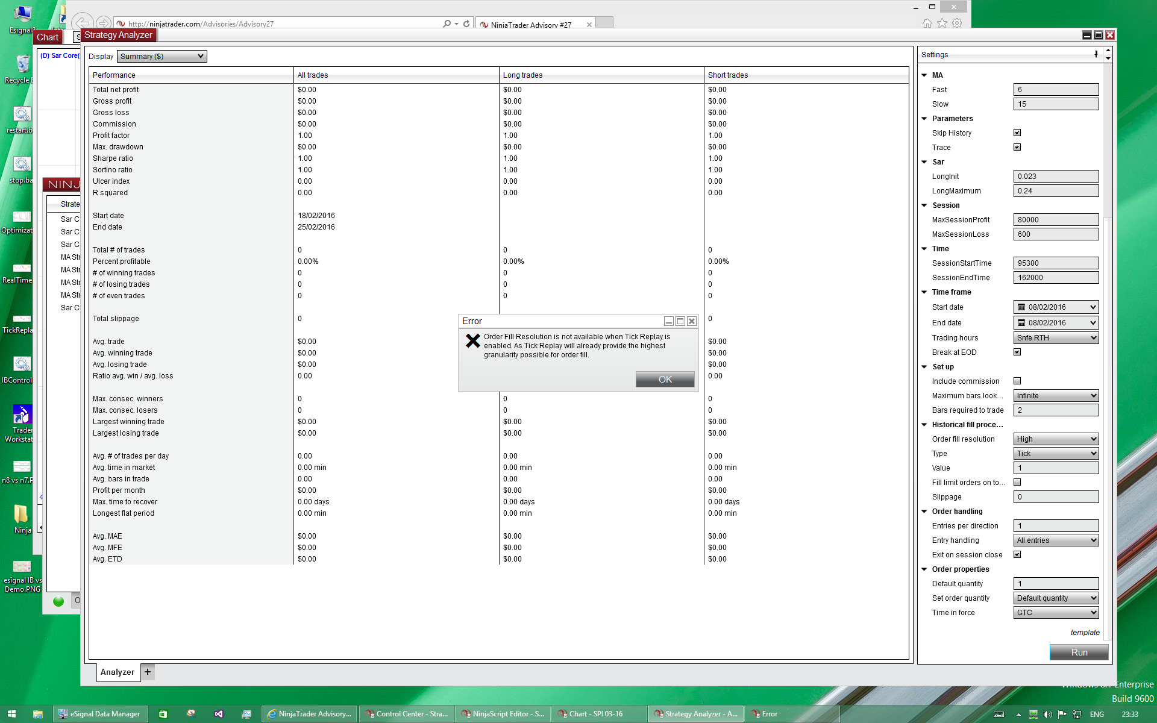Click the calendar icon in Start date field
This screenshot has height=723, width=1157.
[x=1021, y=307]
